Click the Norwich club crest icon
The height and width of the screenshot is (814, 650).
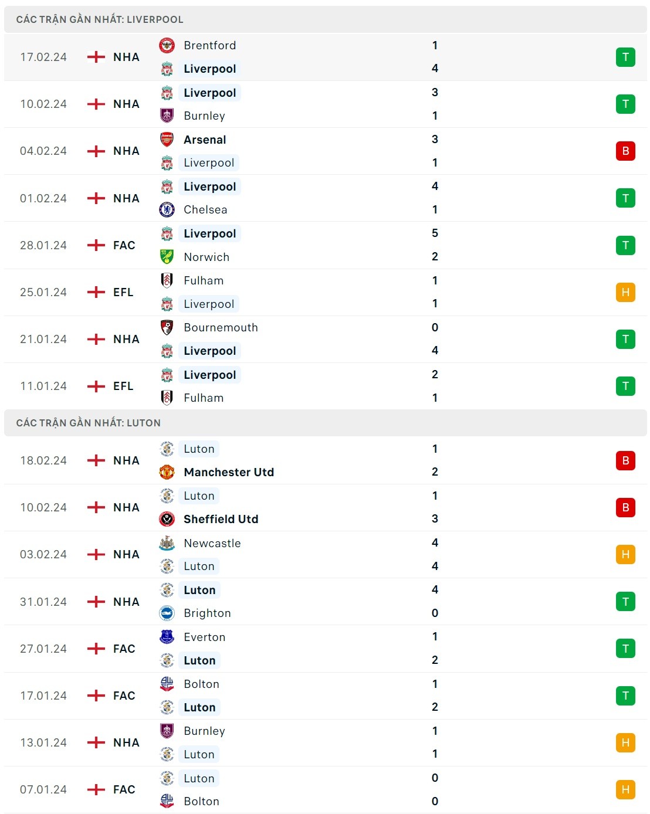point(167,257)
